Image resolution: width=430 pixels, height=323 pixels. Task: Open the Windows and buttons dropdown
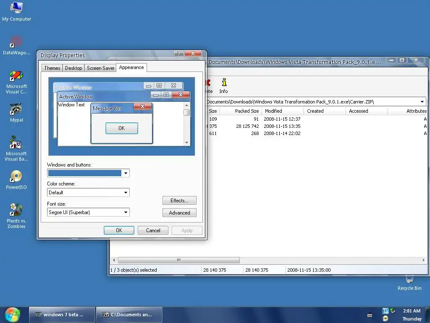tap(126, 173)
